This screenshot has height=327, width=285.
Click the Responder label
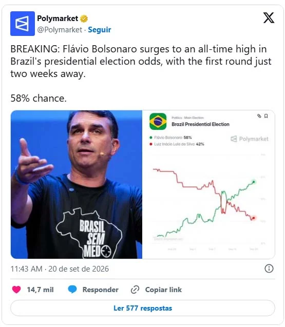100,290
